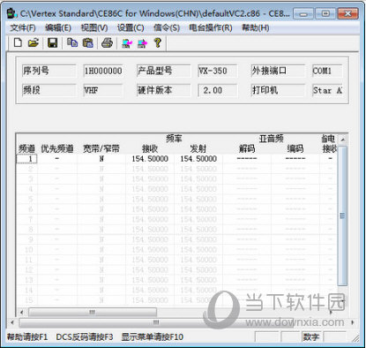
Task: Click the write-to-radio toolbar icon
Action: [142, 43]
